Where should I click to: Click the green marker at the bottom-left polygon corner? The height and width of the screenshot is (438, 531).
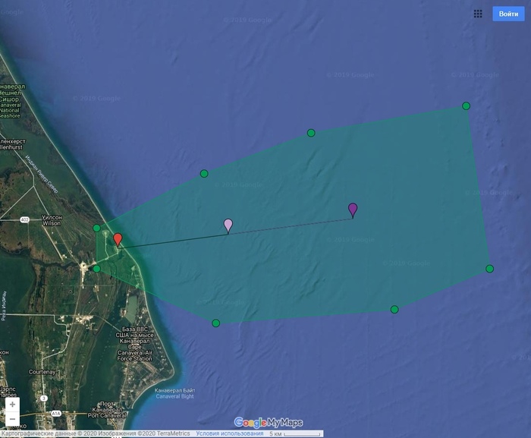(x=216, y=323)
